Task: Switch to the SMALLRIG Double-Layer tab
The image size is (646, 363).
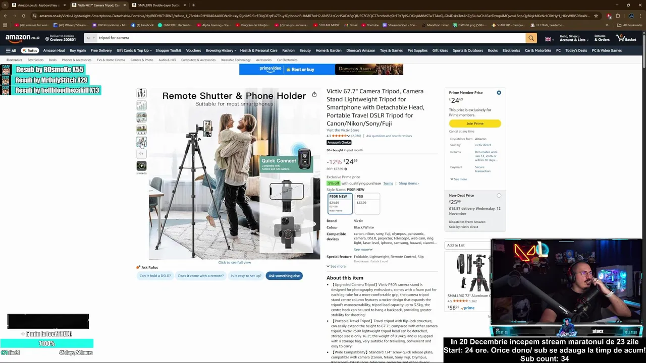Action: pos(158,5)
